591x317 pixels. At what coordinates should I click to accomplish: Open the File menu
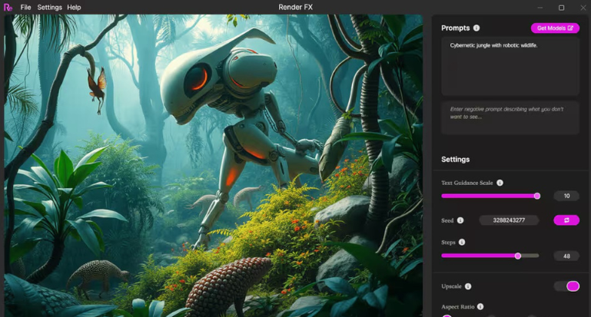pyautogui.click(x=26, y=7)
